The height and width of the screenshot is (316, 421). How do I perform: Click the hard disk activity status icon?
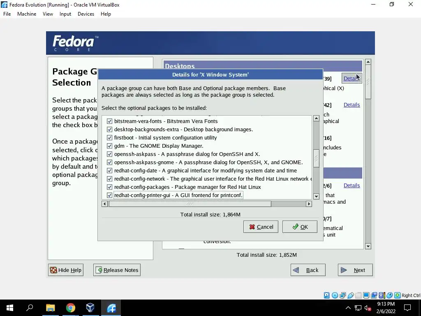coord(326,295)
